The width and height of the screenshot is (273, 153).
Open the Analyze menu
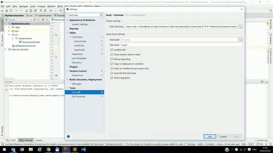41,6
